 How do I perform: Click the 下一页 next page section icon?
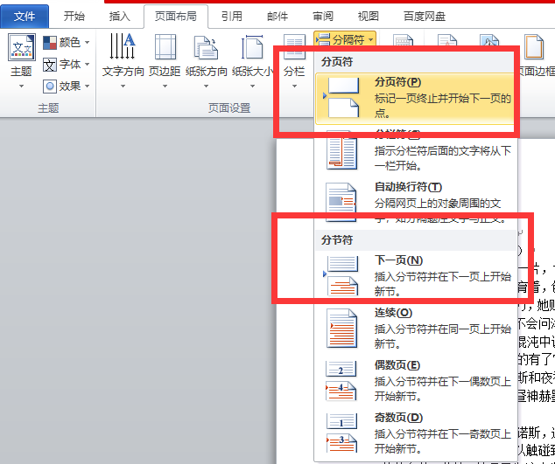point(341,275)
